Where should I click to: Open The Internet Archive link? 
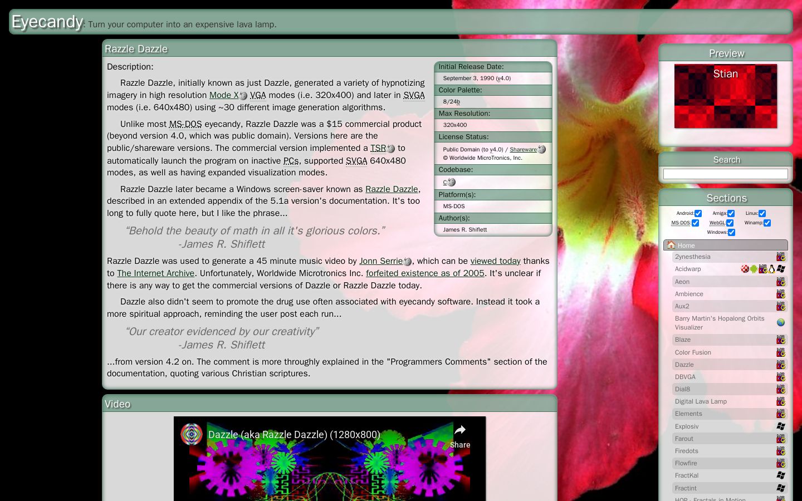point(156,273)
